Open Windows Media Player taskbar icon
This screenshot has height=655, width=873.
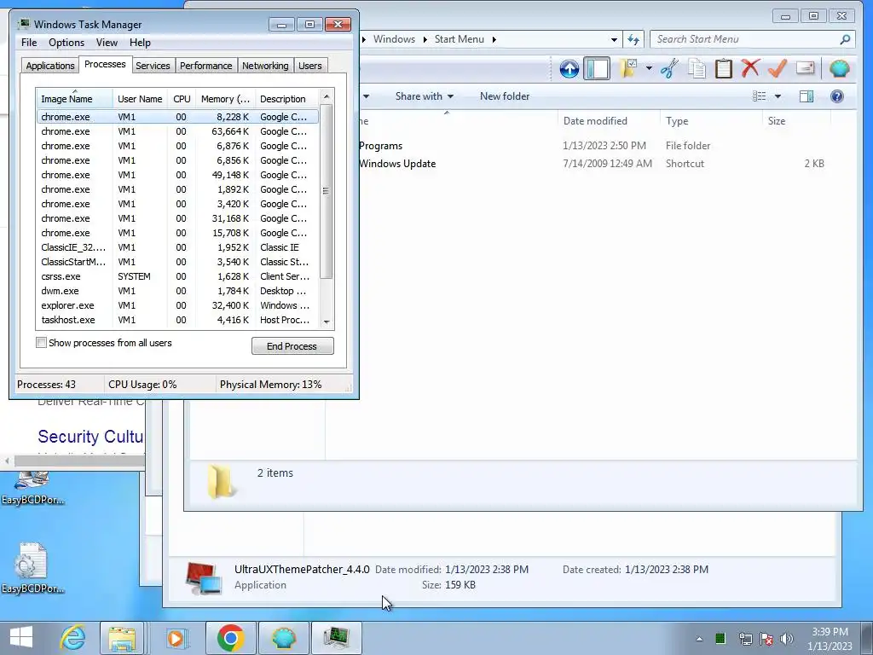point(176,638)
